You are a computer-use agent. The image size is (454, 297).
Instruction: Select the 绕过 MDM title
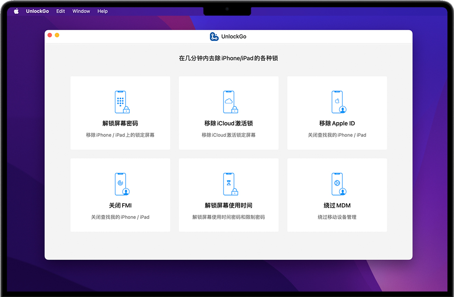pyautogui.click(x=337, y=205)
